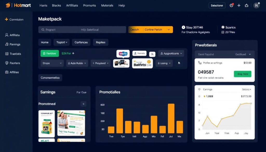Switch to the Replies tab
266x152 pixels.
(x=101, y=42)
